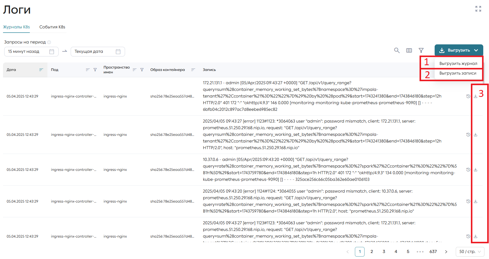Image resolution: width=489 pixels, height=259 pixels.
Task: Switch to Журналы K8s tab
Action: click(16, 27)
